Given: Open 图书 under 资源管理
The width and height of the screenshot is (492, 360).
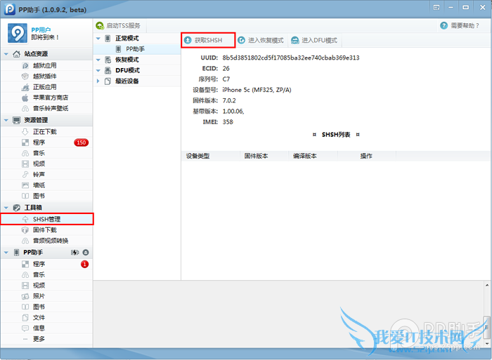Looking at the screenshot, I should click(46, 196).
